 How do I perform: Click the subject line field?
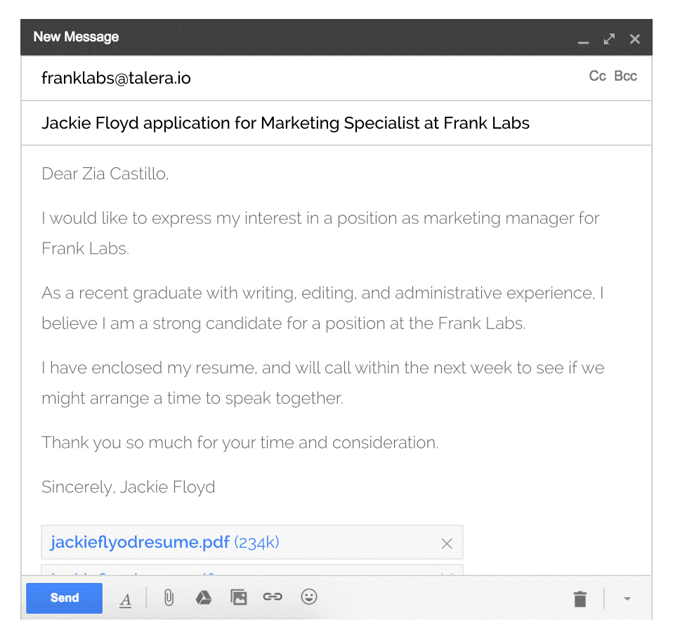285,123
